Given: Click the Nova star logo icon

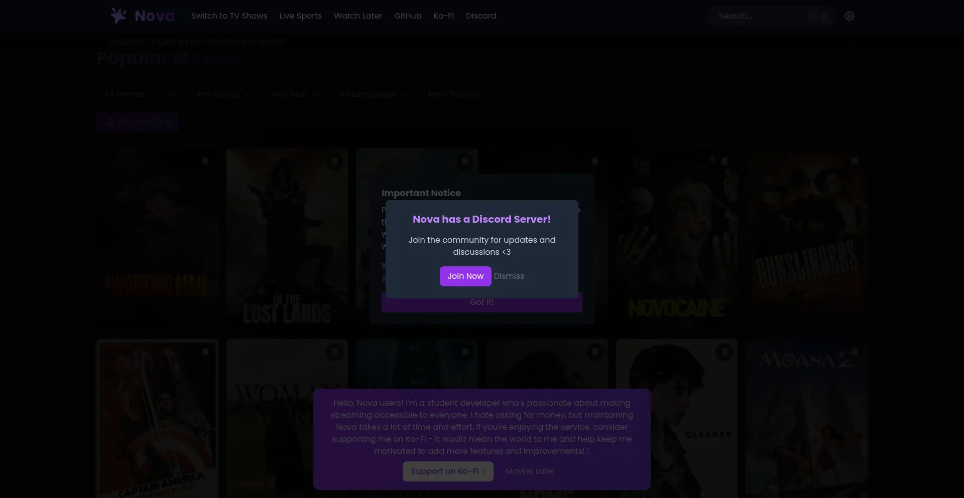Looking at the screenshot, I should coord(118,16).
